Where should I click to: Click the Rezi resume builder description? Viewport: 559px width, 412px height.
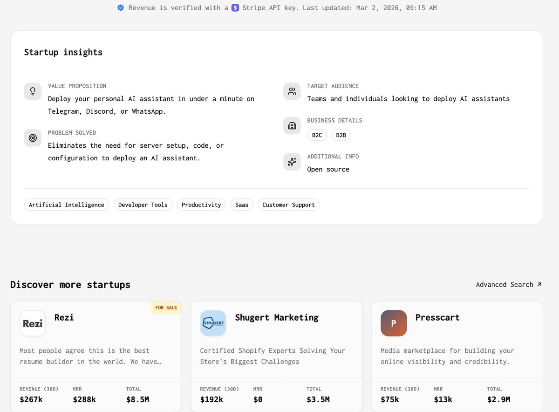click(x=90, y=356)
